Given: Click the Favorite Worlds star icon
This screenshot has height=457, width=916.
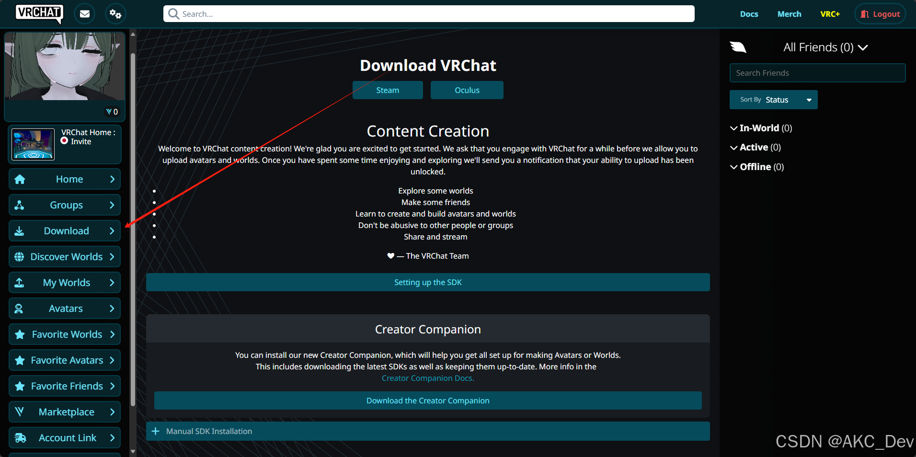Looking at the screenshot, I should click(x=20, y=334).
